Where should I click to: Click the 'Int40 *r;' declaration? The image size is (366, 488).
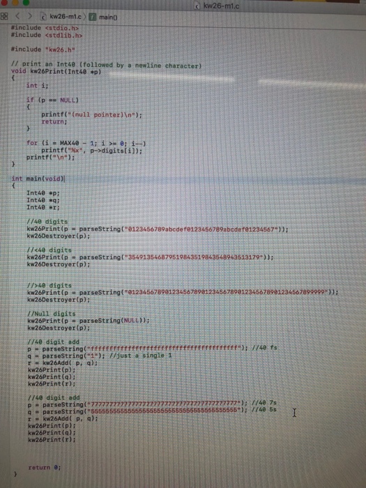(43, 207)
